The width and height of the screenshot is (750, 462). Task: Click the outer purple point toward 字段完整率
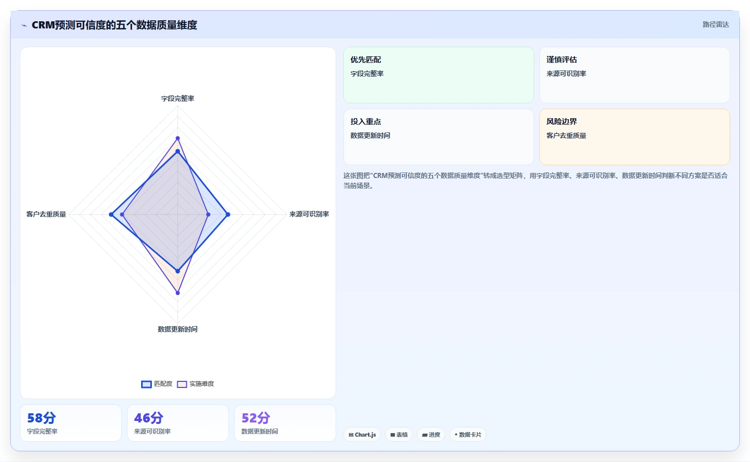coord(178,138)
